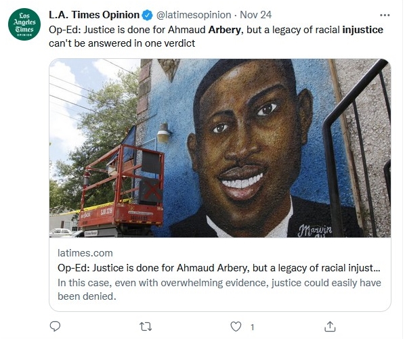Click the tweet text beginning "Op-Ed: Justice is done"
The height and width of the screenshot is (339, 405).
pos(216,37)
